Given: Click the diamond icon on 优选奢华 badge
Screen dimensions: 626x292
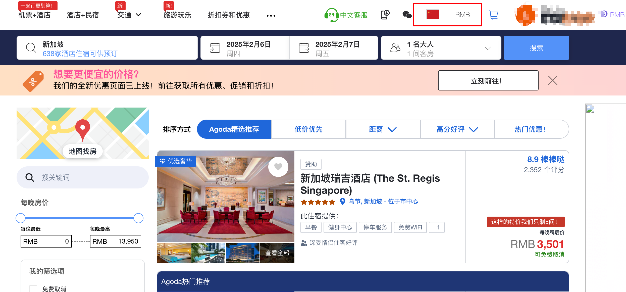Looking at the screenshot, I should tap(162, 161).
